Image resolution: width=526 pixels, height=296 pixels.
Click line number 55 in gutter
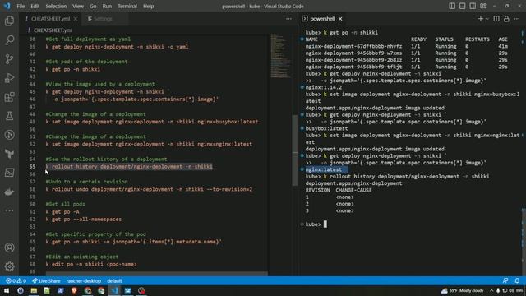pyautogui.click(x=32, y=166)
